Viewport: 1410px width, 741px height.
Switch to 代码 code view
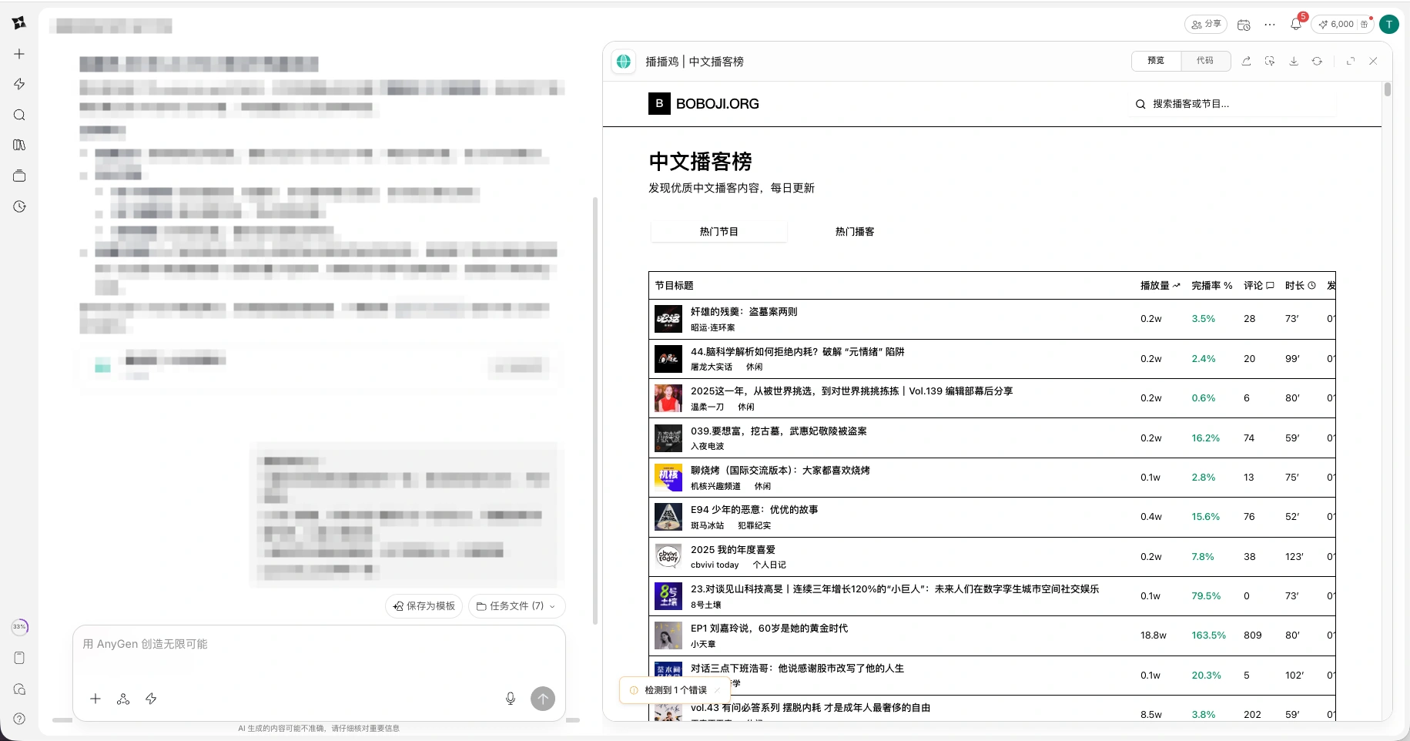click(1204, 61)
